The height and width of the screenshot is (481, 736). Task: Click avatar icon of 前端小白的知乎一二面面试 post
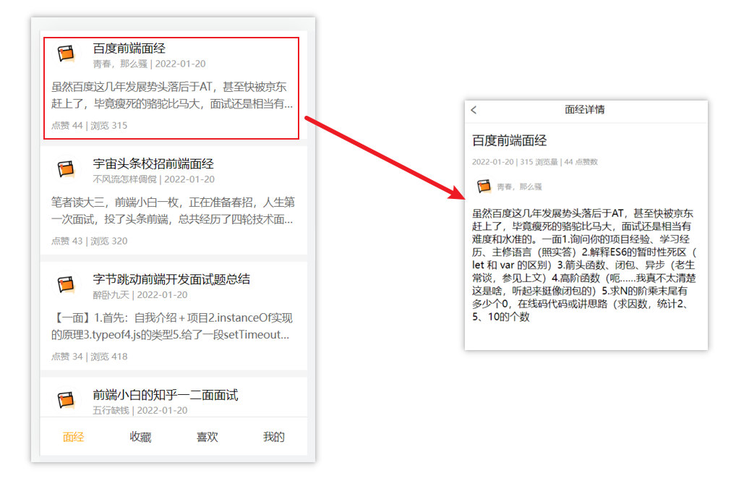tap(67, 400)
